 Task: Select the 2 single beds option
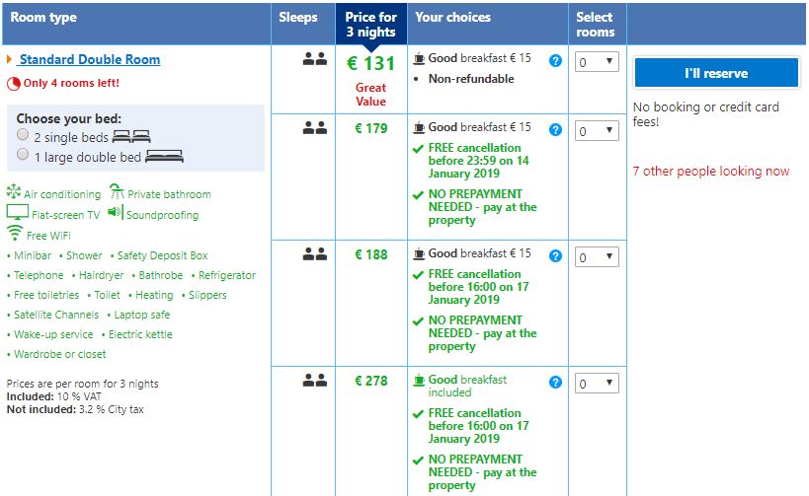coord(23,136)
